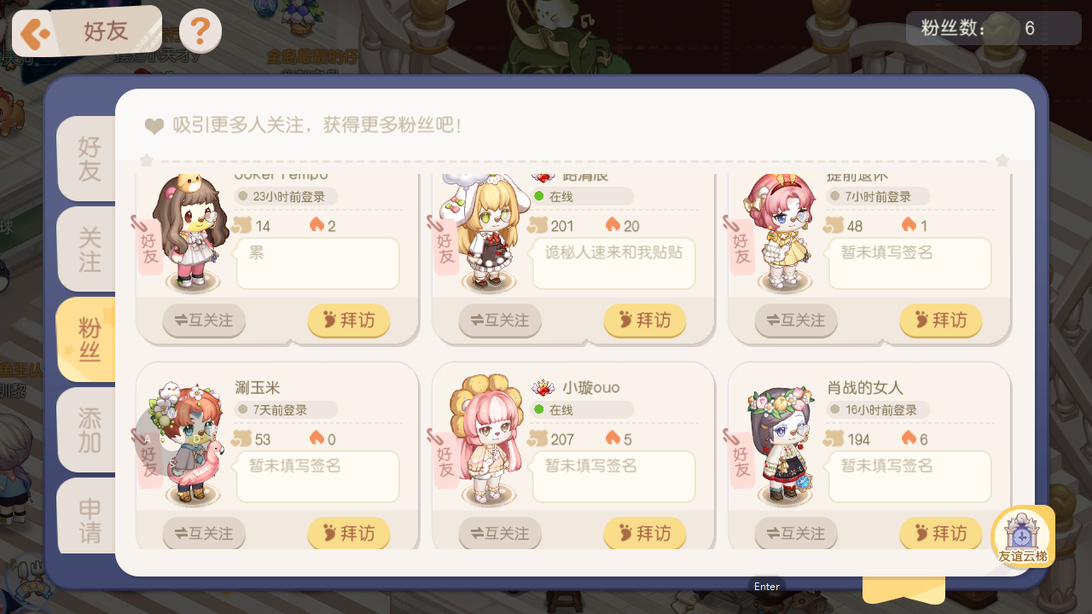Screen dimensions: 1092x614
Task: Toggle 互关注 for 涮玉米
Action: pos(204,534)
